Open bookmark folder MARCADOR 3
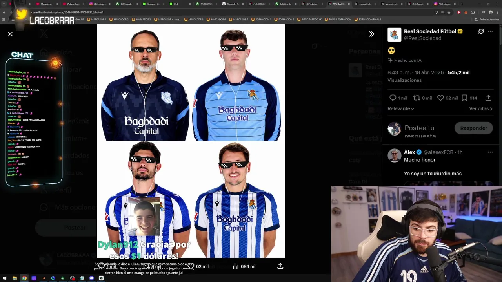502x282 pixels. coord(141,19)
